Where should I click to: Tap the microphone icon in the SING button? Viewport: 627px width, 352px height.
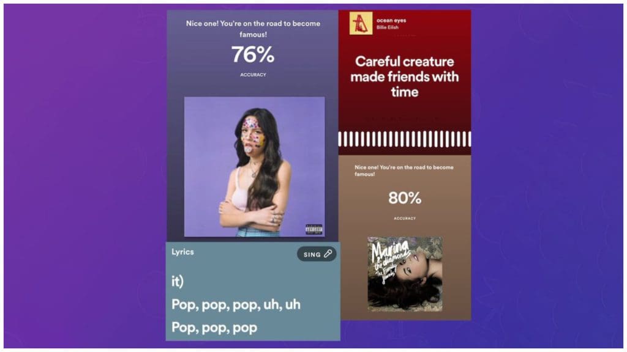click(328, 254)
